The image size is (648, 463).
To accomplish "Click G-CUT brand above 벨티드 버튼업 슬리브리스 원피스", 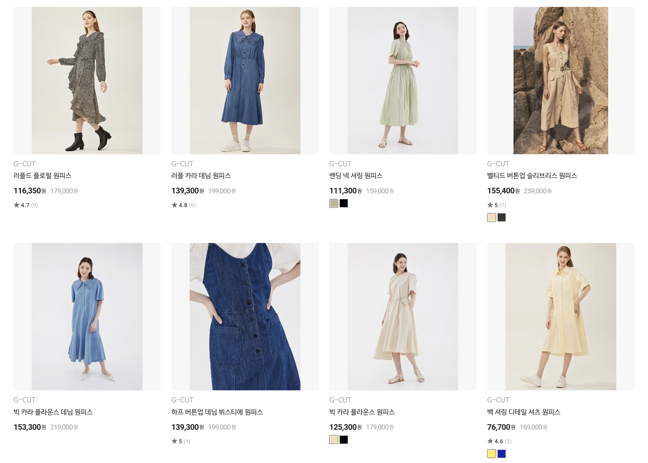I will tap(498, 164).
